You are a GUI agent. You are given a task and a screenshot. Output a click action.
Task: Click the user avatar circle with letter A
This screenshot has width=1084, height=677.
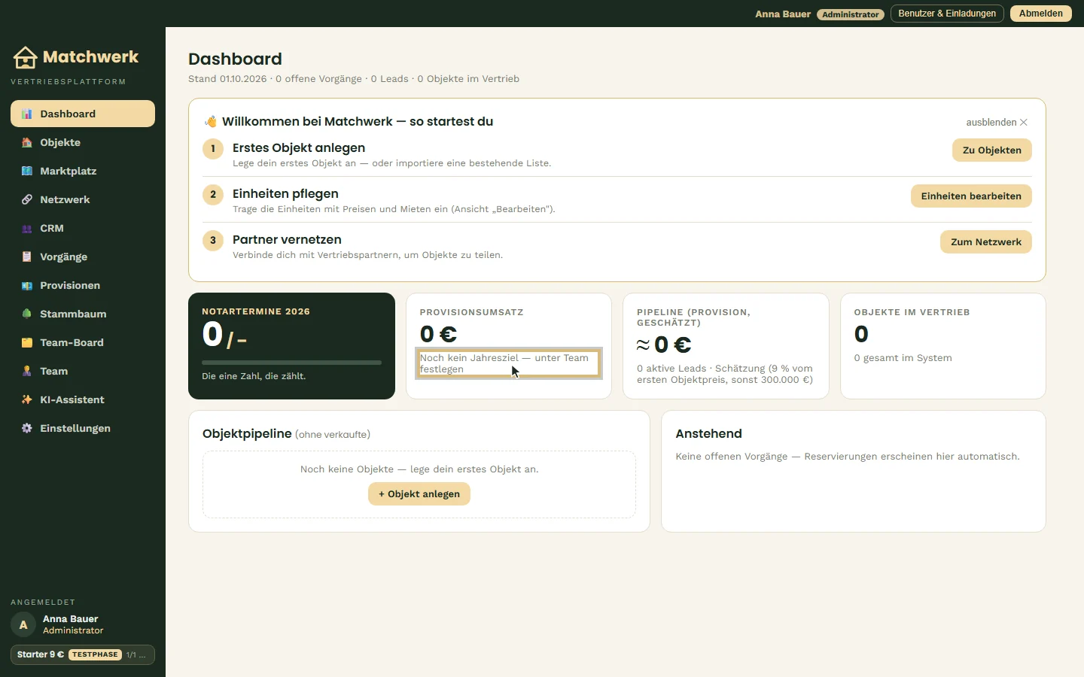(23, 624)
